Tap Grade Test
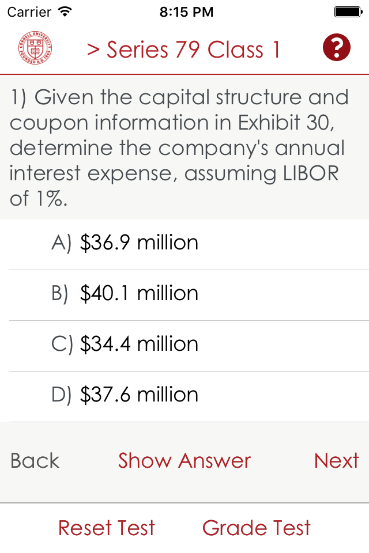Image resolution: width=369 pixels, height=553 pixels. (x=257, y=528)
